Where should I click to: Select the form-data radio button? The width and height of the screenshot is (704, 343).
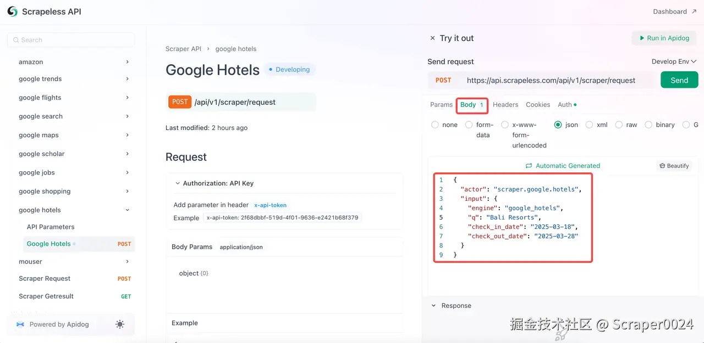point(469,125)
